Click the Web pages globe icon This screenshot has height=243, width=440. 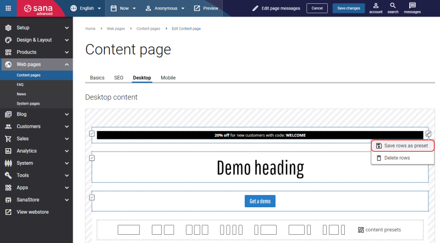point(8,64)
